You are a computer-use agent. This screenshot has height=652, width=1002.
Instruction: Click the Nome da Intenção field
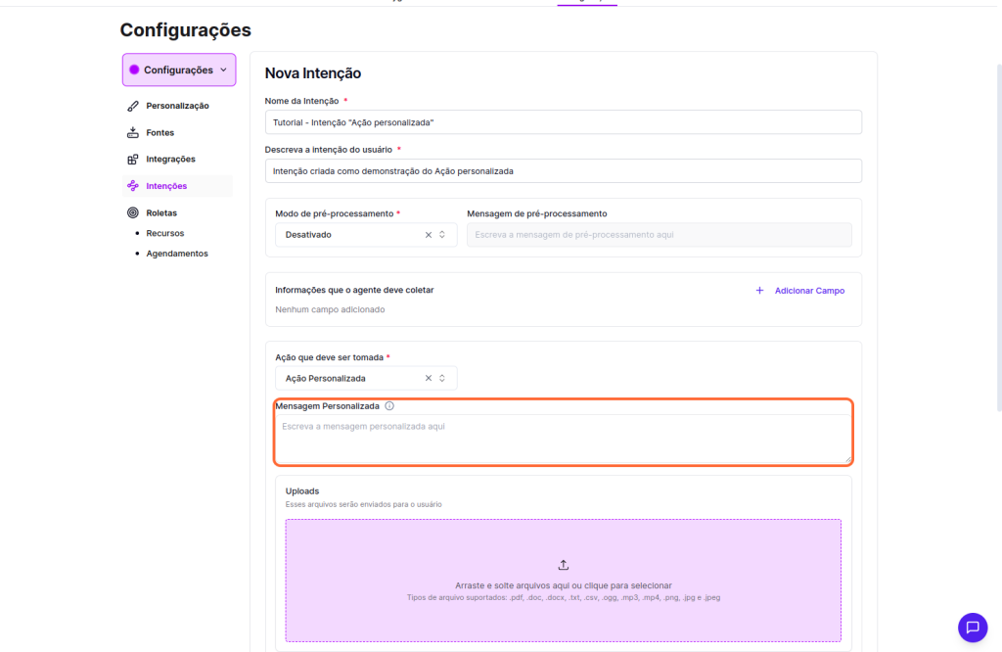[x=563, y=122]
